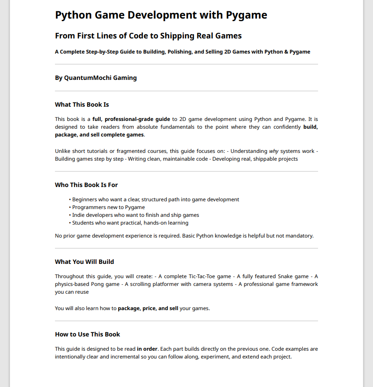Click the text 'you can reuse'
The image size is (373, 387).
point(72,292)
